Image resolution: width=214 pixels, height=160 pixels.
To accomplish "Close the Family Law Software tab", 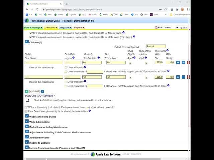I will [x=61, y=4].
